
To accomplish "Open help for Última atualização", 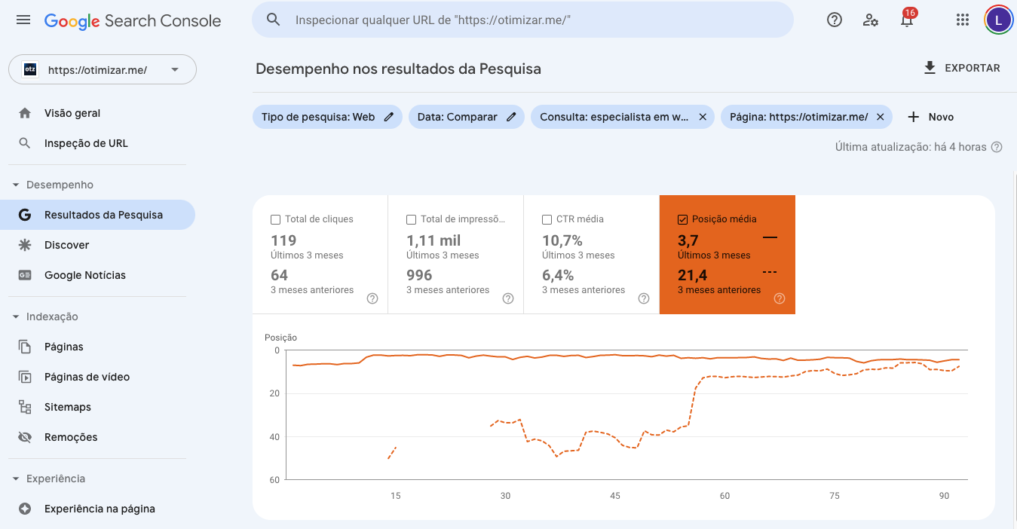I will 997,147.
